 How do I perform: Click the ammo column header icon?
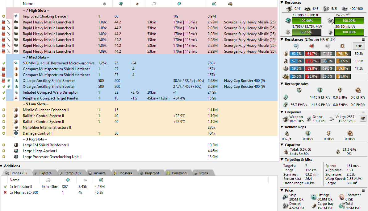point(230,4)
